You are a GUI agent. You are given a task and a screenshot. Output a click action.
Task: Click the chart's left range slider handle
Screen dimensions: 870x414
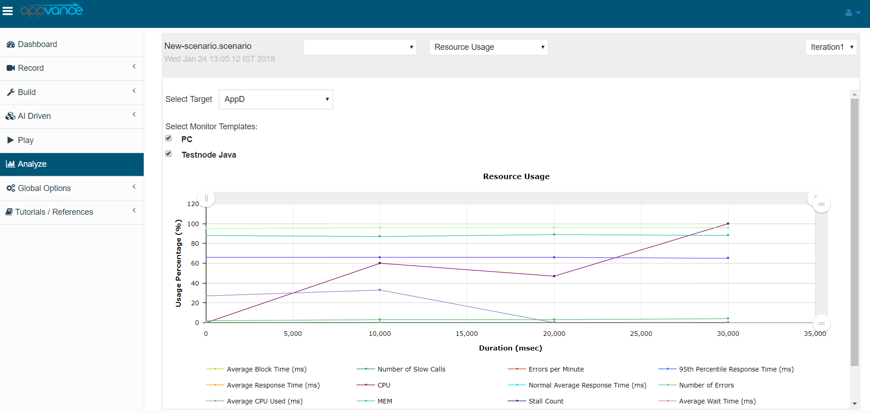point(206,198)
